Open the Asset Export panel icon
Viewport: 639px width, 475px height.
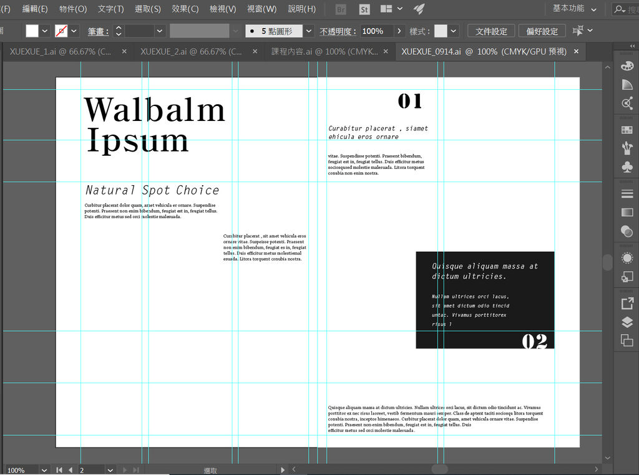(627, 303)
